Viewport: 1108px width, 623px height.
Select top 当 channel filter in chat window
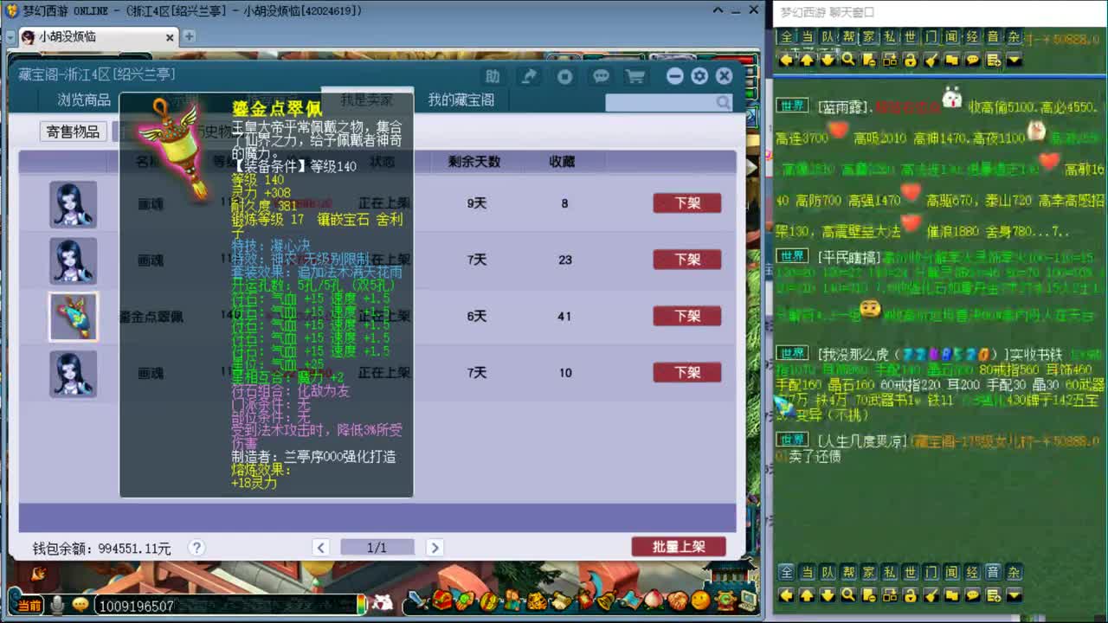(807, 37)
